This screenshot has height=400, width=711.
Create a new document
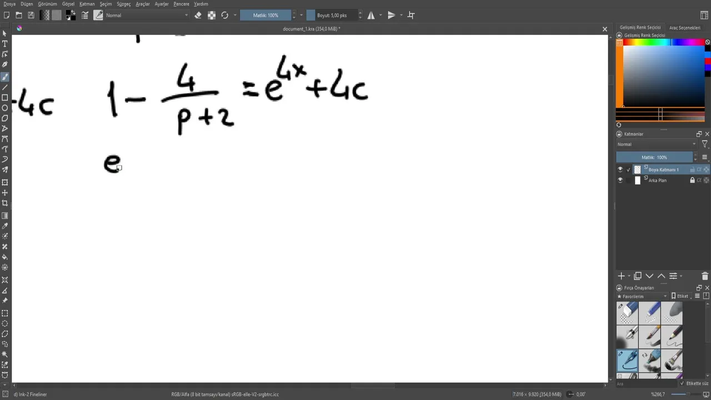pos(7,15)
